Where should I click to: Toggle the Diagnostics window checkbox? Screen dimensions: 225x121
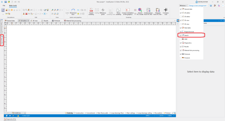pyautogui.click(x=181, y=43)
